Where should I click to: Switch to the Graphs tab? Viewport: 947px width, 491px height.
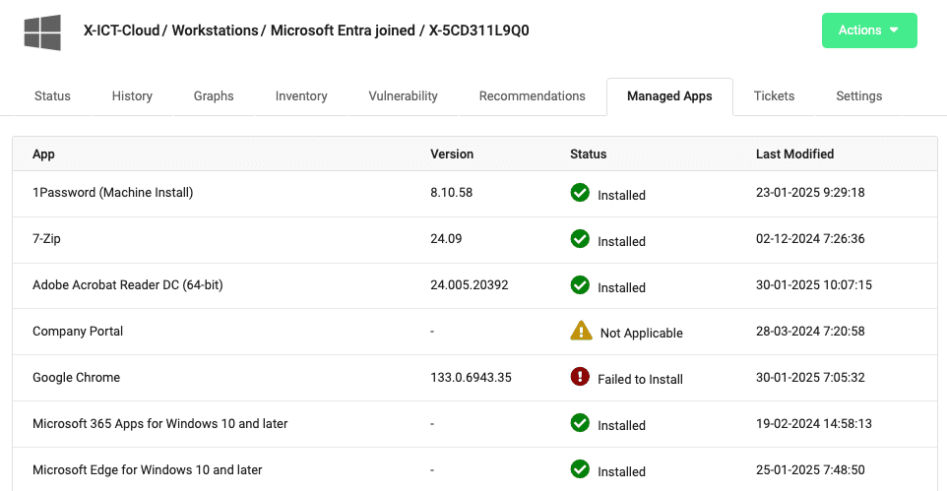(x=214, y=96)
